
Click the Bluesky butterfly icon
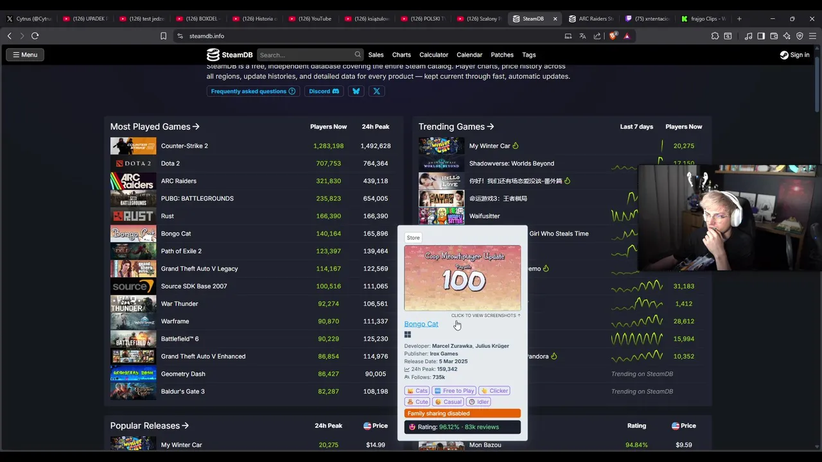(356, 91)
